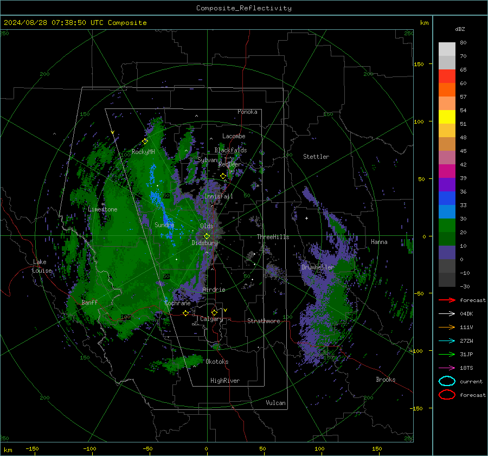488x456 pixels.
Task: Select the magenta 39-42 dBZ swatch
Action: (447, 171)
